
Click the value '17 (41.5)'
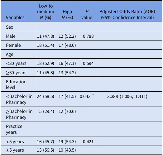67,96
